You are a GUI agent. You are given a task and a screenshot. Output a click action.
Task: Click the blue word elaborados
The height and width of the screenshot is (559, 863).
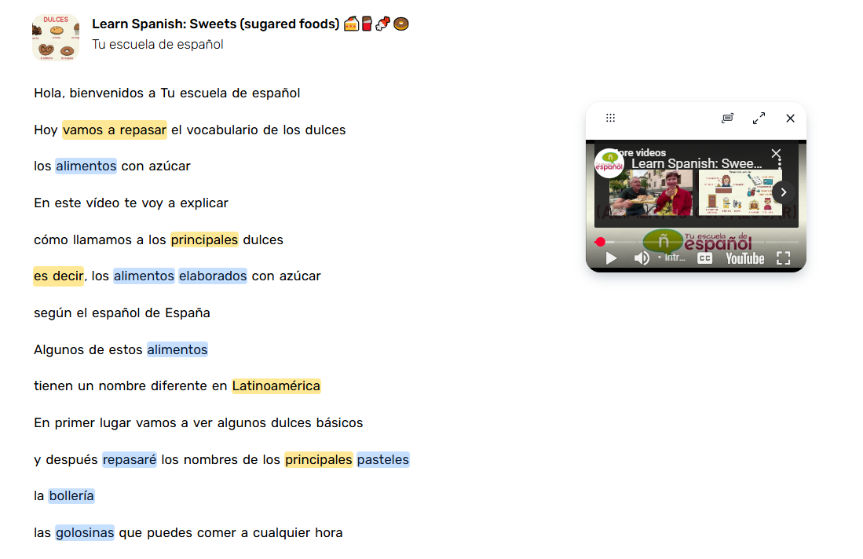tap(213, 276)
